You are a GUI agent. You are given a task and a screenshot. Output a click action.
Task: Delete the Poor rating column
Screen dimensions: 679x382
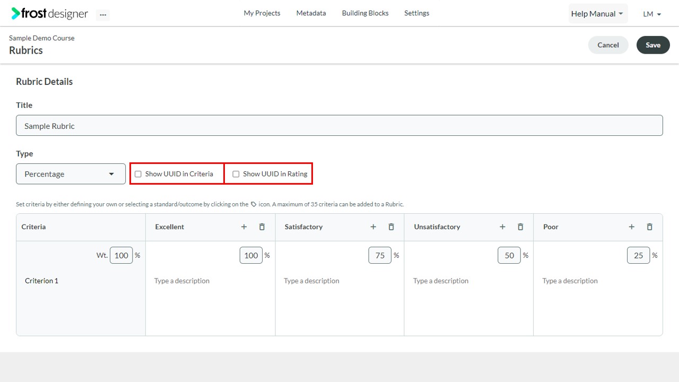[650, 227]
